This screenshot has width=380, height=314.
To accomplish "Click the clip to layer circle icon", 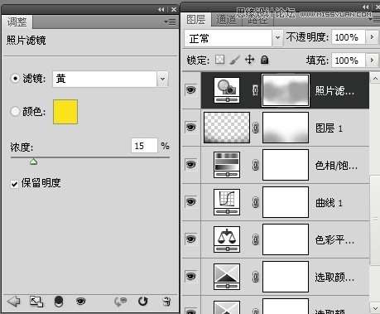I will [x=59, y=302].
